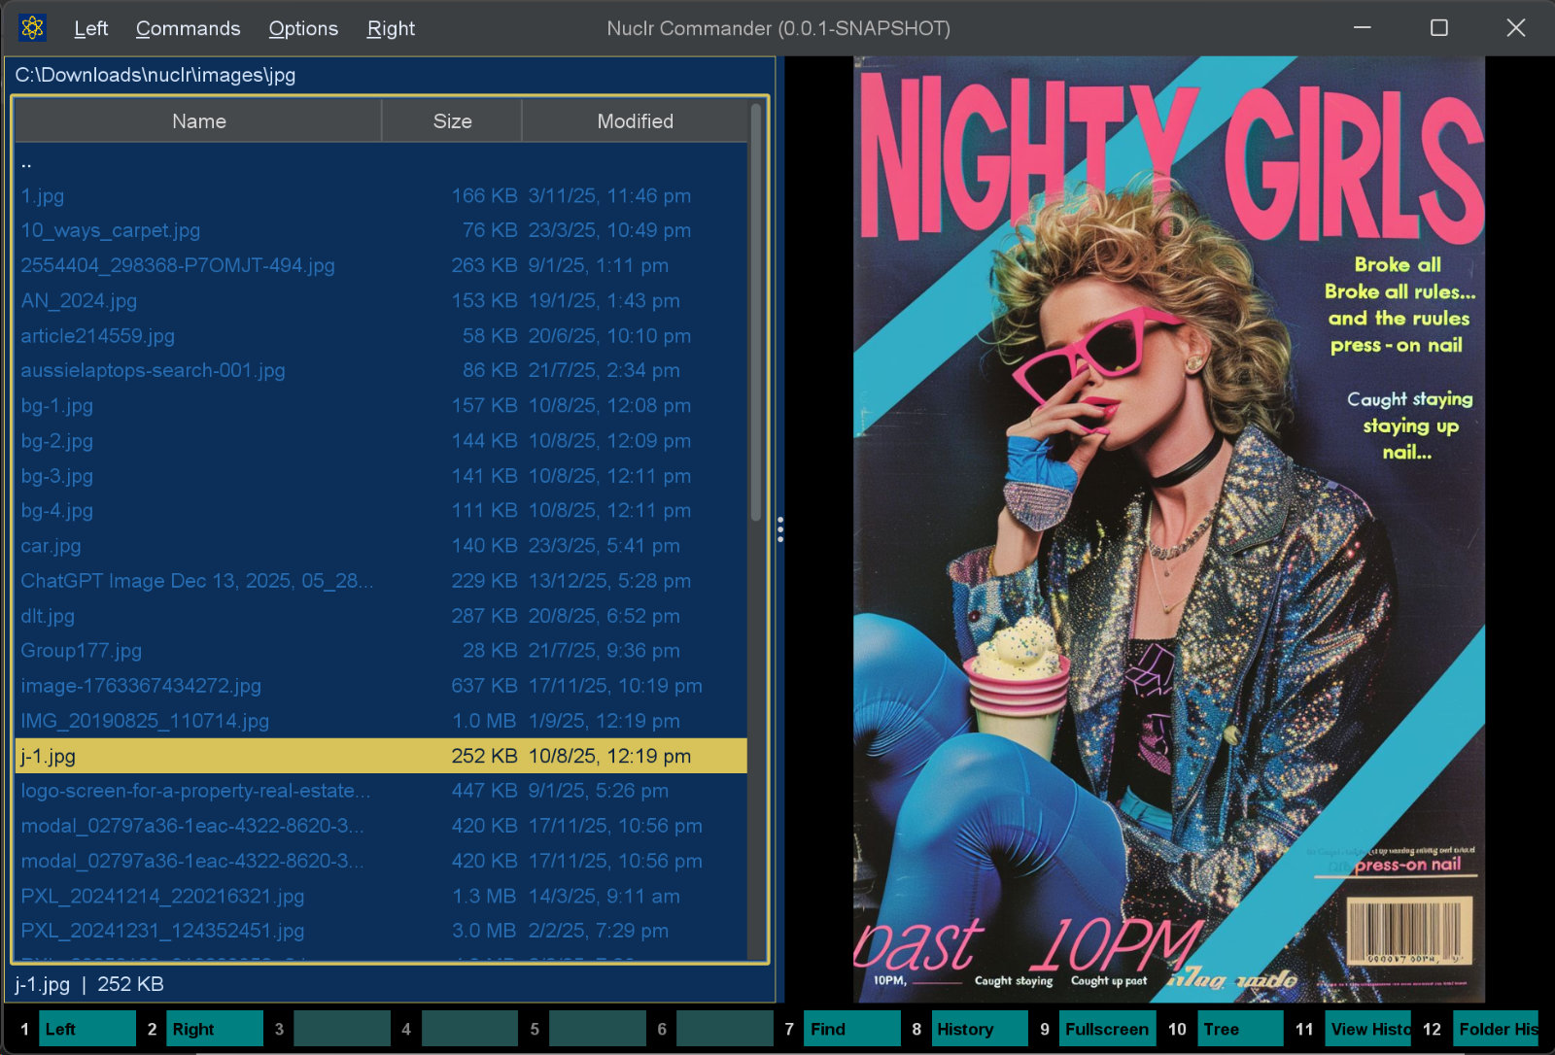Select the file AN_2024.jpg
The image size is (1555, 1055).
[x=381, y=301]
